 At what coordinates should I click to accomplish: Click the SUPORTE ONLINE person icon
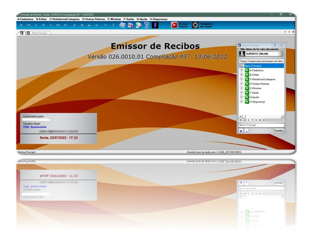coord(242,53)
